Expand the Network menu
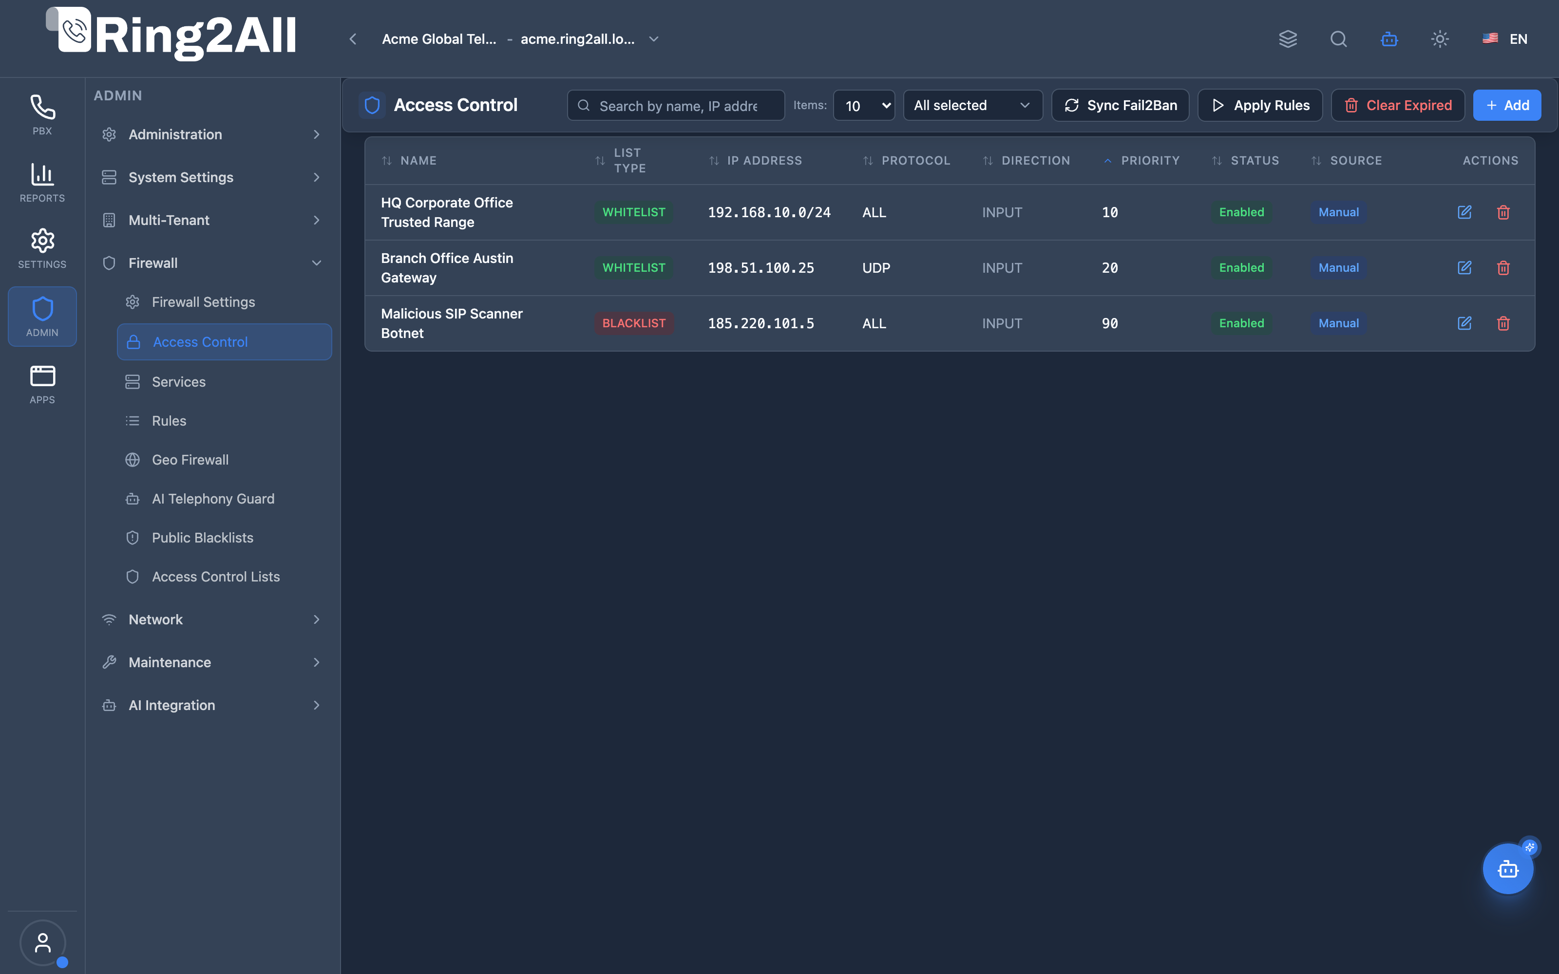1559x974 pixels. point(211,619)
